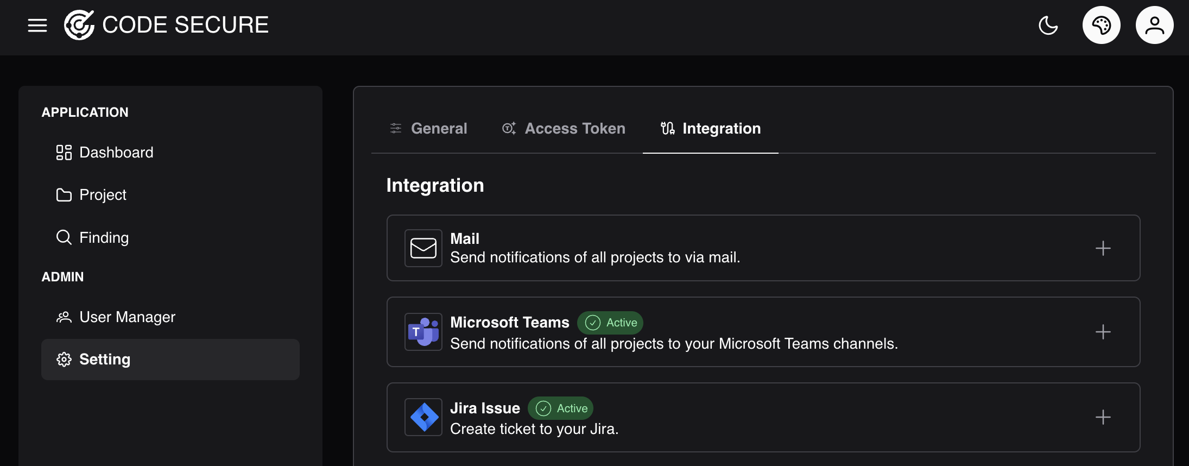Screen dimensions: 1189x466
Task: Expand the Jira Issue integration
Action: tap(1103, 417)
